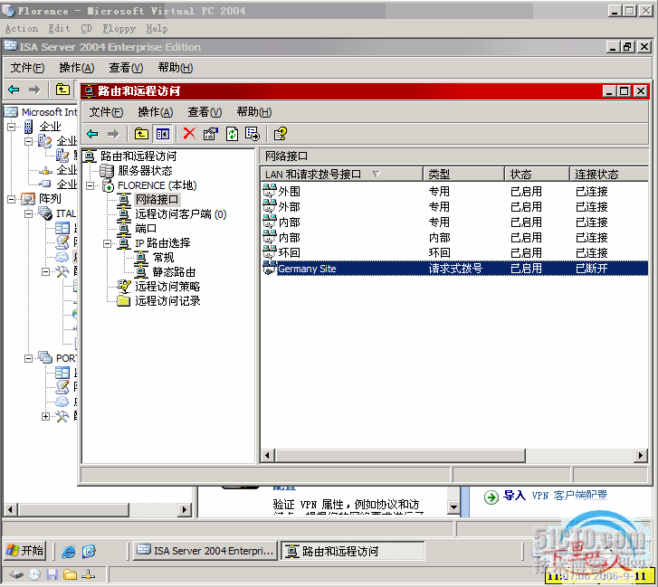Click the right arrow of the ISA tree scrollbar
The width and height of the screenshot is (658, 587).
[x=184, y=510]
